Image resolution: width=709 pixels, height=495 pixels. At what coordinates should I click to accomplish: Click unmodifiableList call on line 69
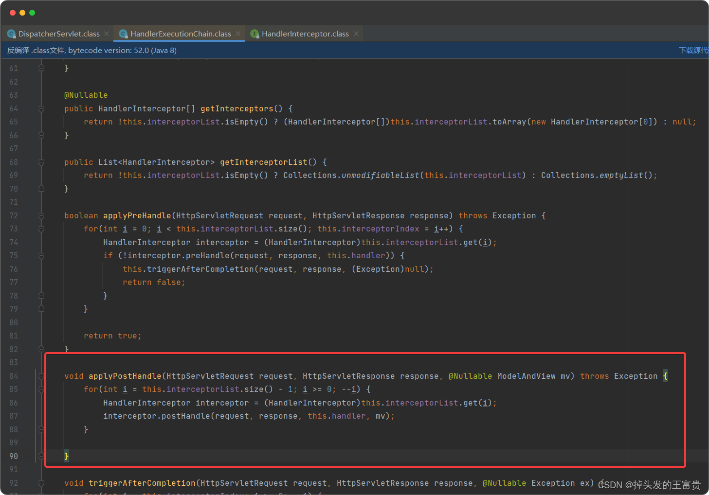coord(381,175)
